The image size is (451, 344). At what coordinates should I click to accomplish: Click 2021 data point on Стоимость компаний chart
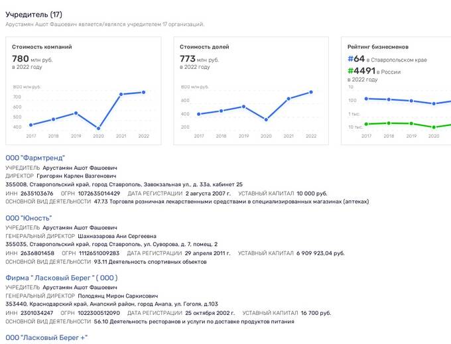(121, 94)
